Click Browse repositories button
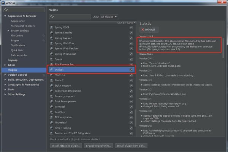This screenshot has height=152, width=228. [98, 146]
